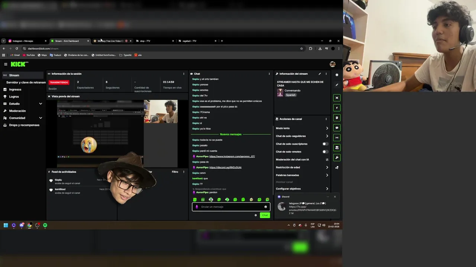Select Stream in the sidebar
476x267 pixels.
coord(23,75)
